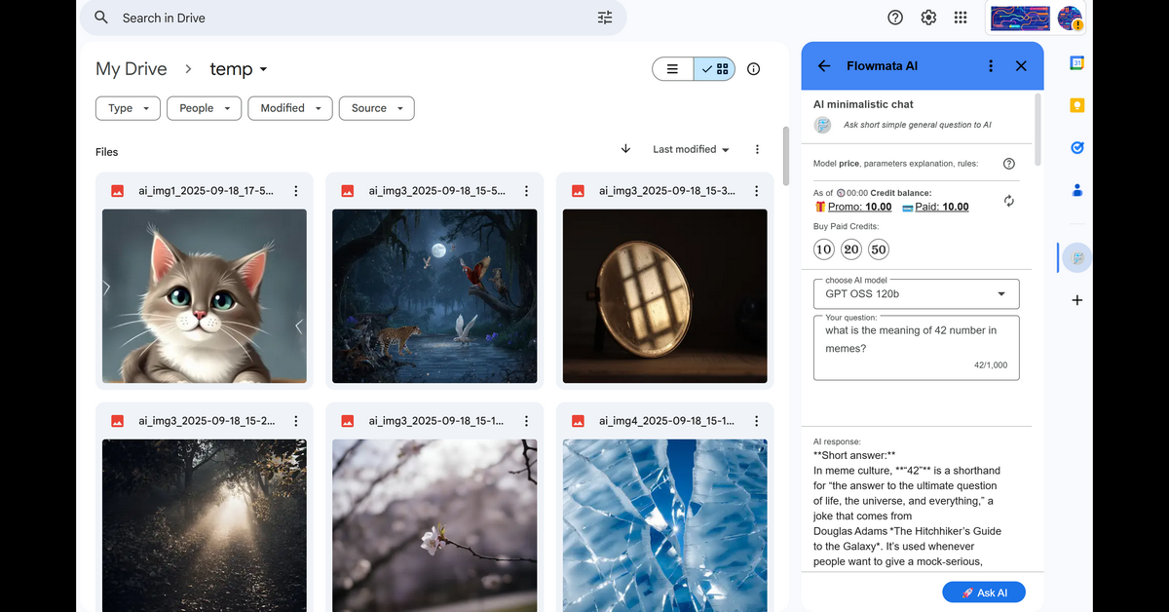
Task: Open the Google apps grid
Action: [x=961, y=18]
